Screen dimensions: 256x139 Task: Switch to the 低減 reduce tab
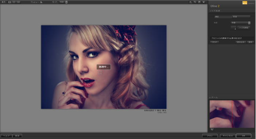pos(241,17)
